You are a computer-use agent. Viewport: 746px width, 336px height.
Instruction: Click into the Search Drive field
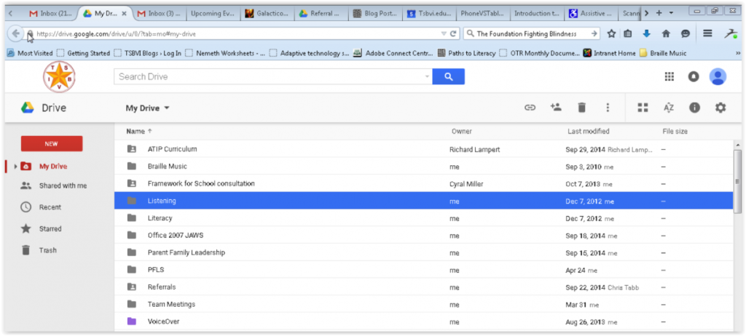(270, 76)
